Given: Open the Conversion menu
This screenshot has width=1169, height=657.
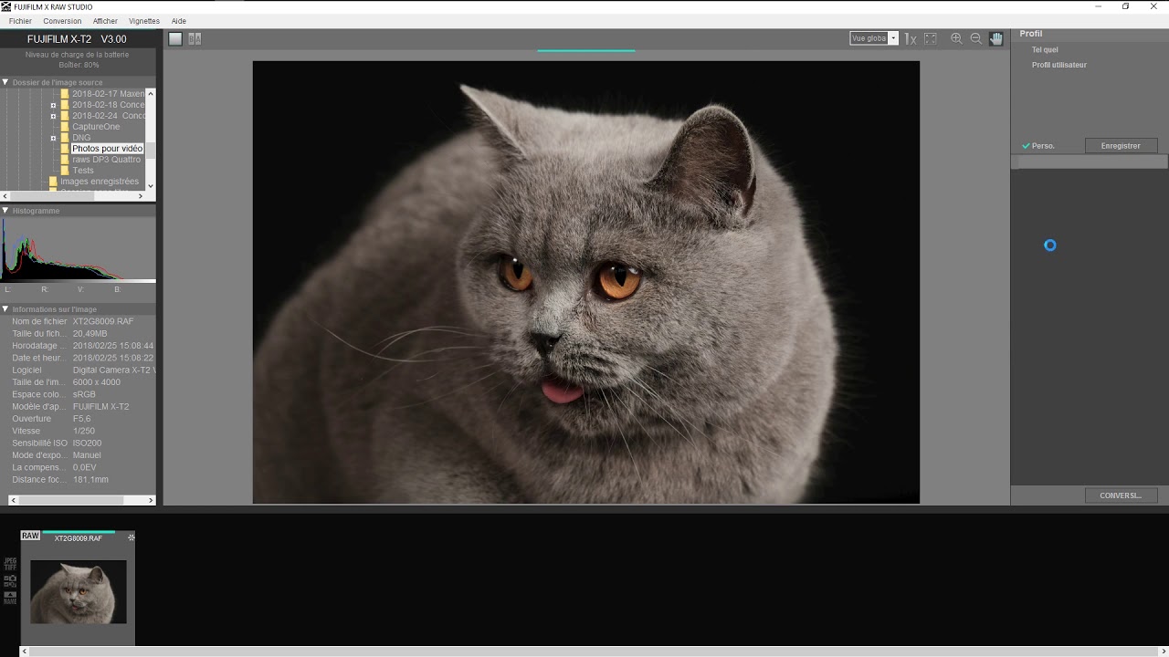Looking at the screenshot, I should 62,21.
